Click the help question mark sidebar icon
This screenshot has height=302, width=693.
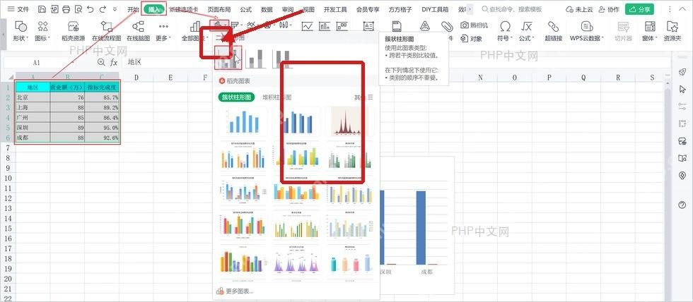[x=682, y=205]
